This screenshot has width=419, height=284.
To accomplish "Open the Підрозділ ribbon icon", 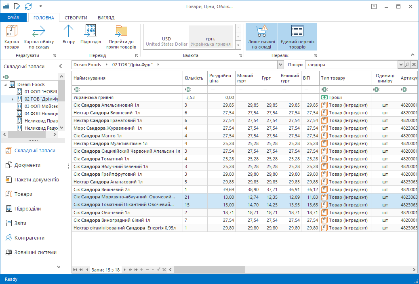I will (91, 35).
